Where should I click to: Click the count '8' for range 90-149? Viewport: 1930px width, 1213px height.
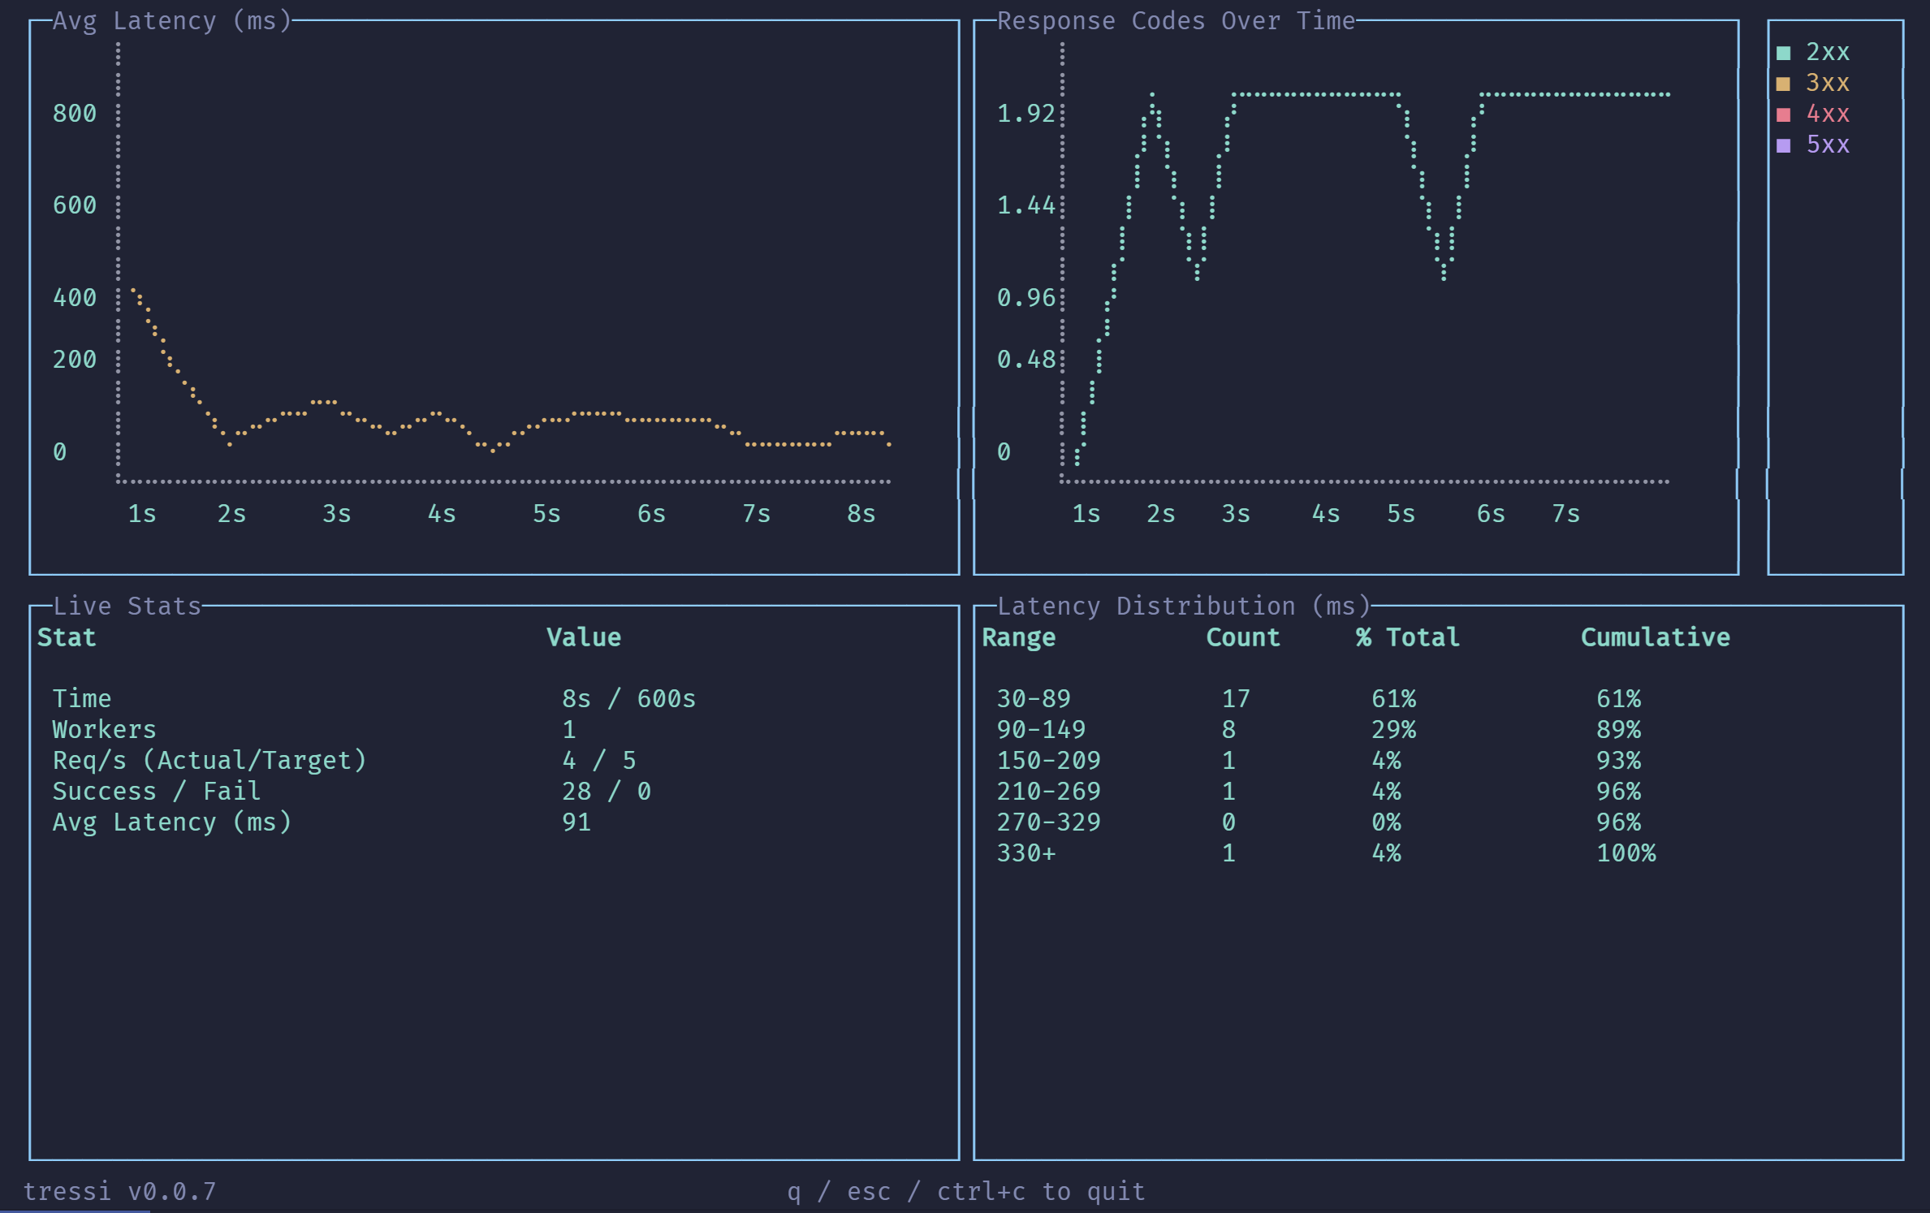click(1229, 730)
